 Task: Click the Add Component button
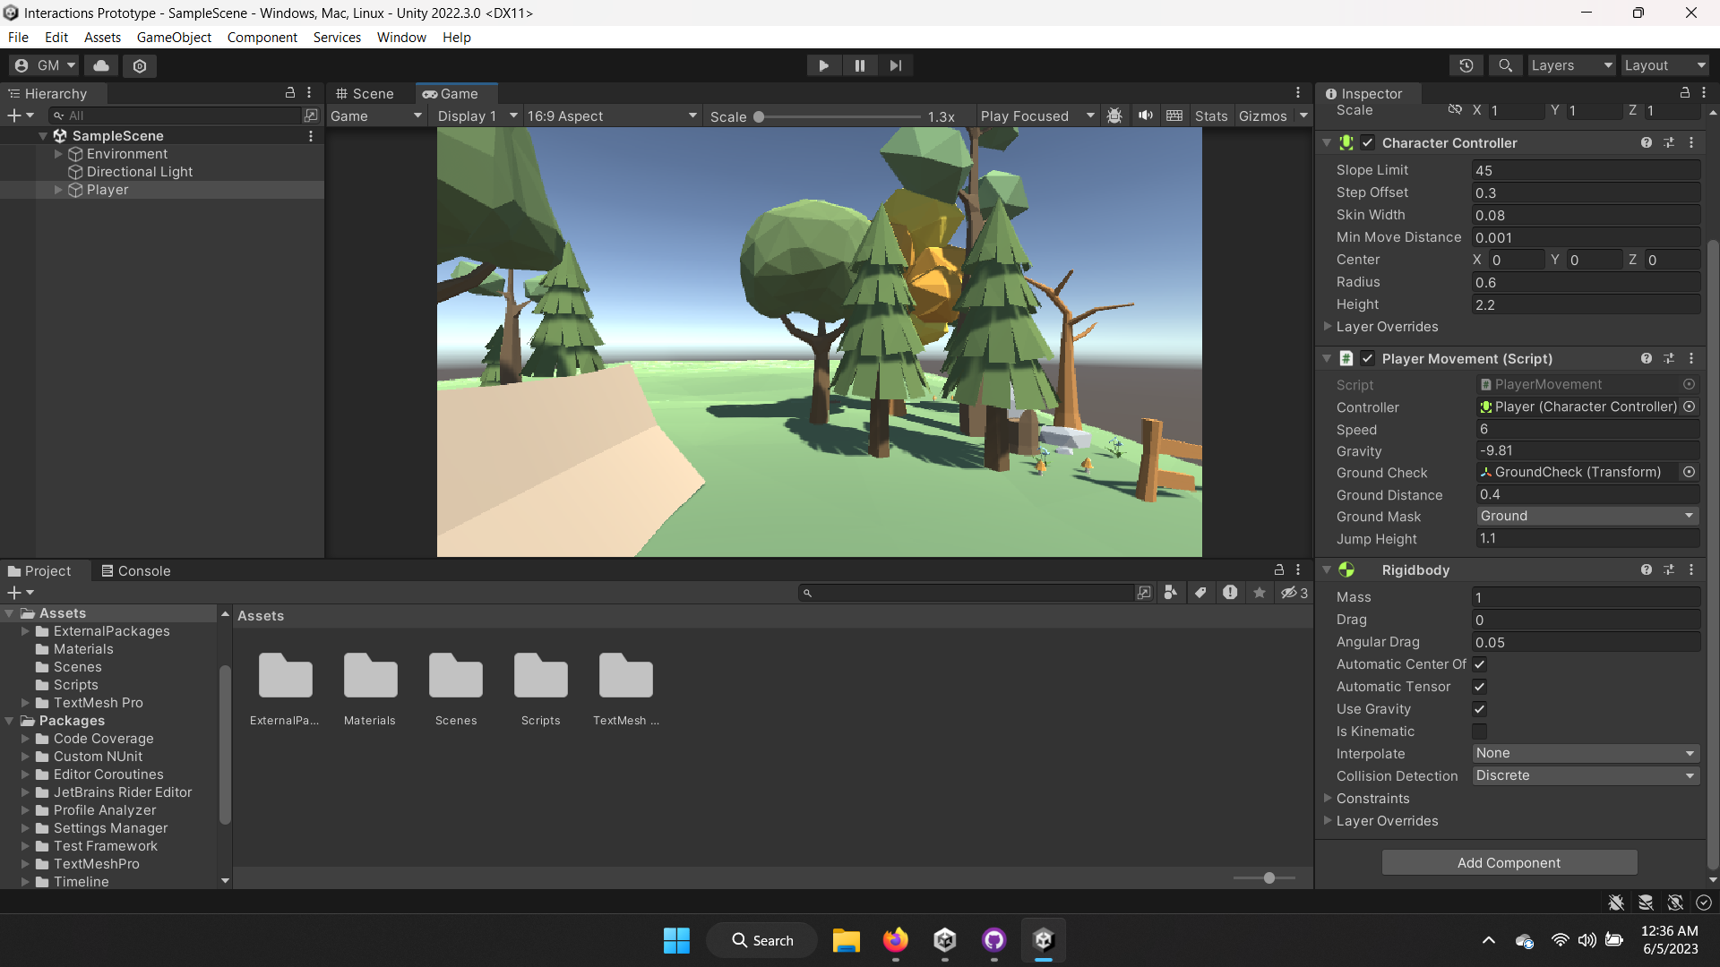[1509, 862]
